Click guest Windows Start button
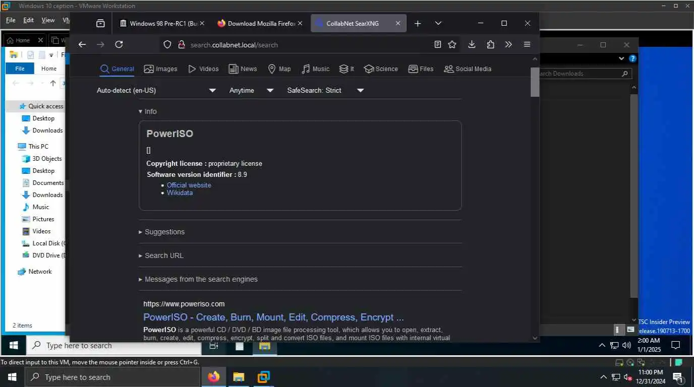Screen dimensions: 694x387 coord(14,345)
